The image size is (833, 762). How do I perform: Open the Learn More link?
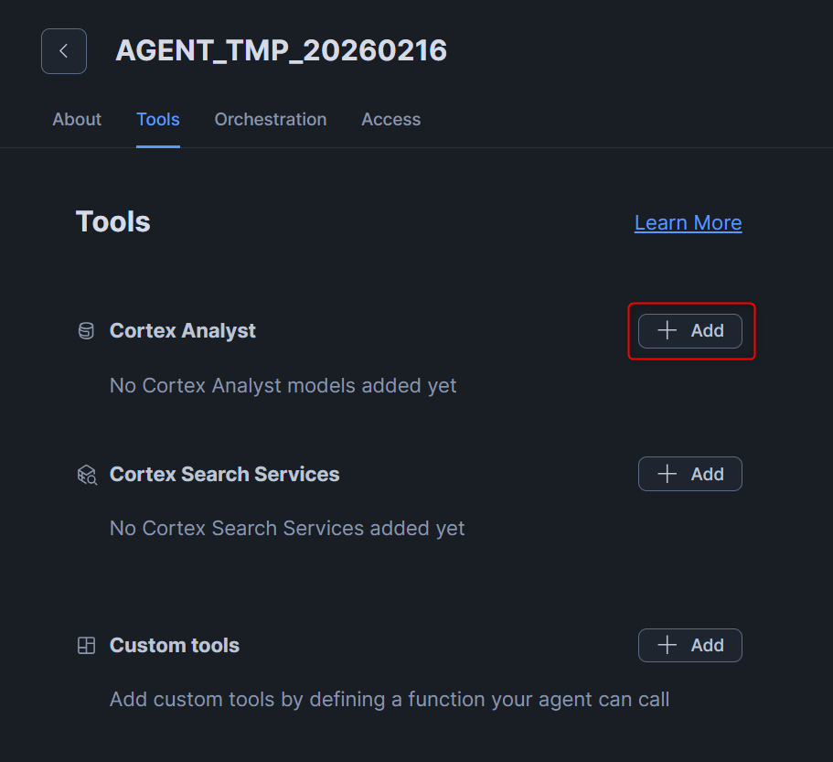[x=688, y=223]
